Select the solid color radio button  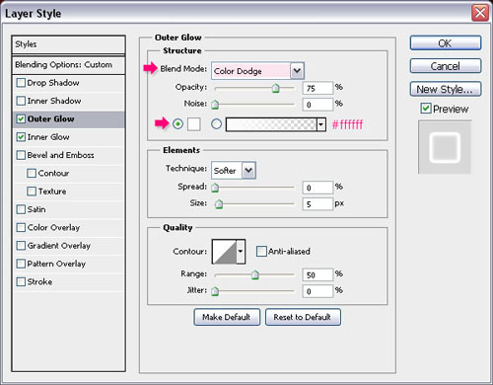click(x=177, y=123)
